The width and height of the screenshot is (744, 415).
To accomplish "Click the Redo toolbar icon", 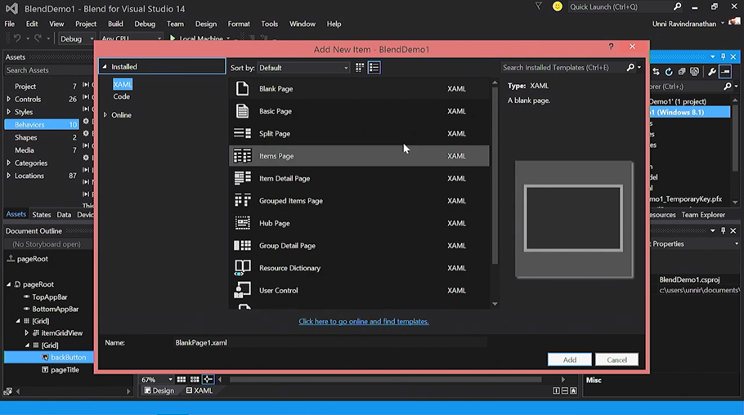I will (x=38, y=38).
